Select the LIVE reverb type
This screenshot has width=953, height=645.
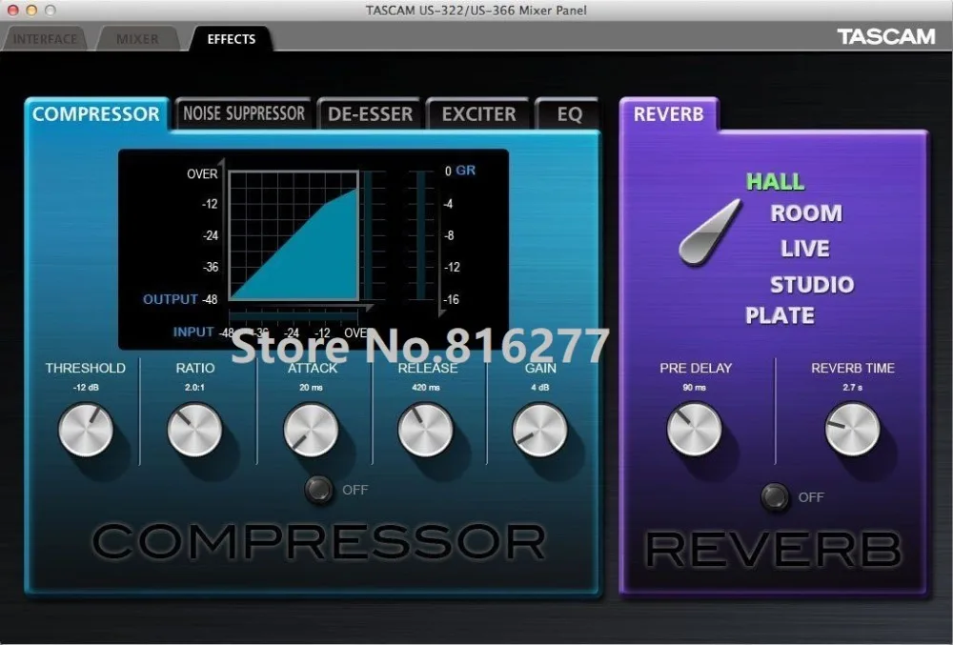click(x=805, y=249)
